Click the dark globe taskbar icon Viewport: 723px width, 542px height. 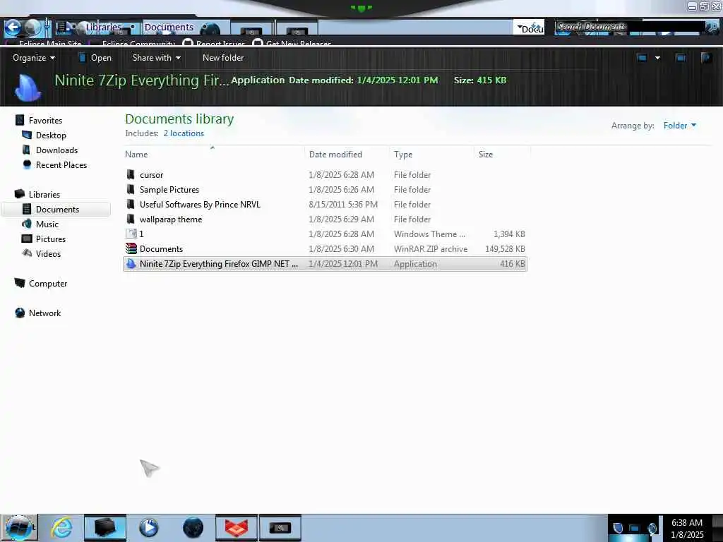(193, 528)
